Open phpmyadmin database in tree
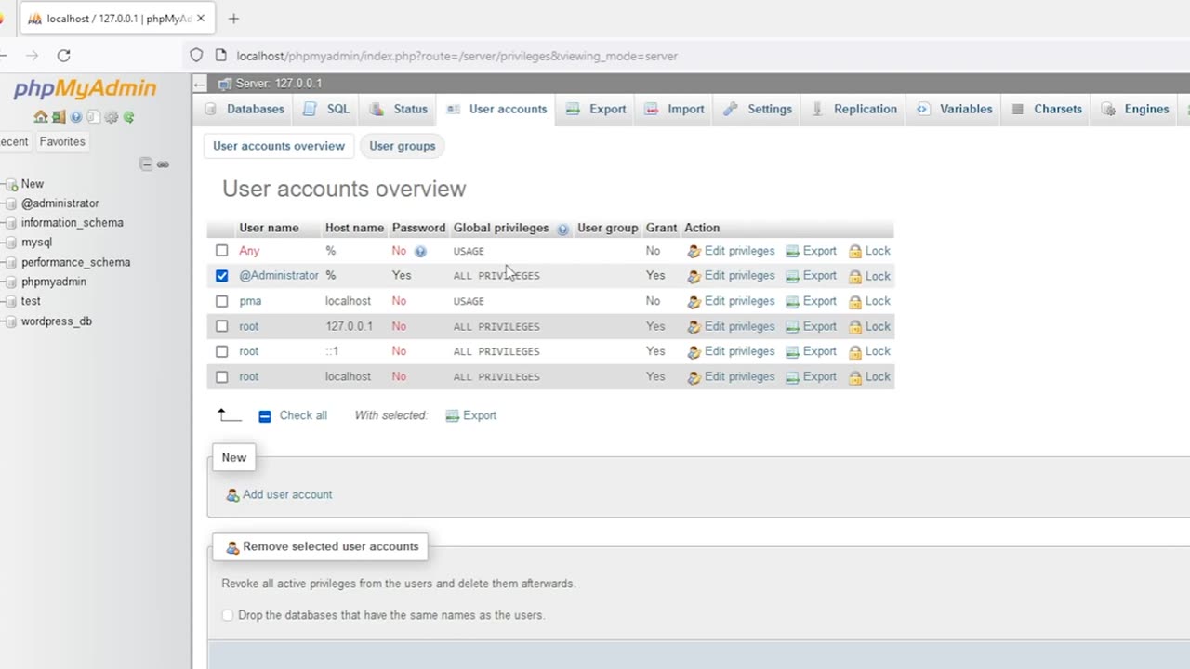Viewport: 1190px width, 669px height. point(54,282)
